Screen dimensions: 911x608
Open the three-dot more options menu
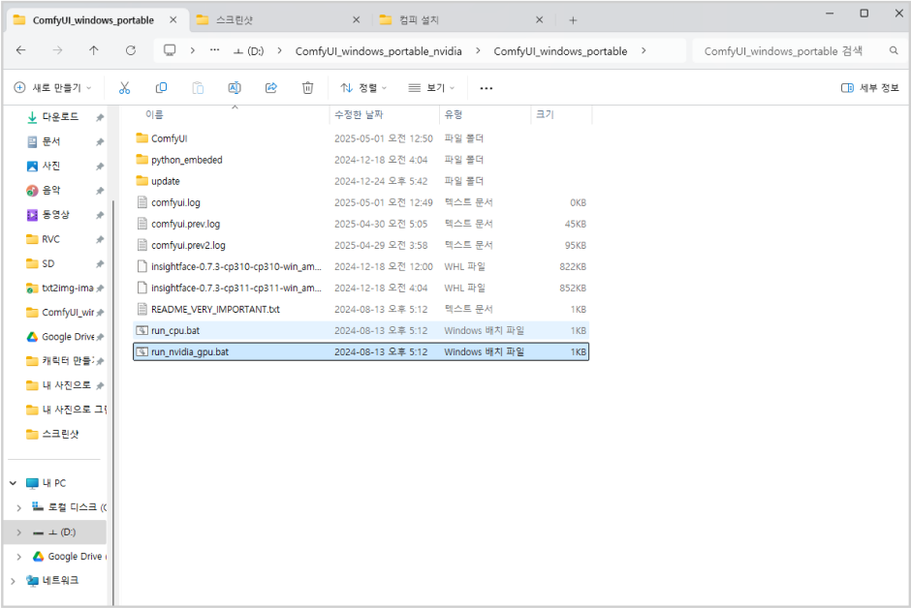point(487,88)
